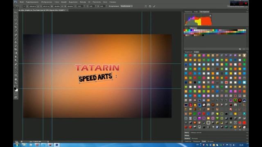Collapse the right panel dock with double arrows
Viewport: 262px width, 147px height.
click(247, 9)
